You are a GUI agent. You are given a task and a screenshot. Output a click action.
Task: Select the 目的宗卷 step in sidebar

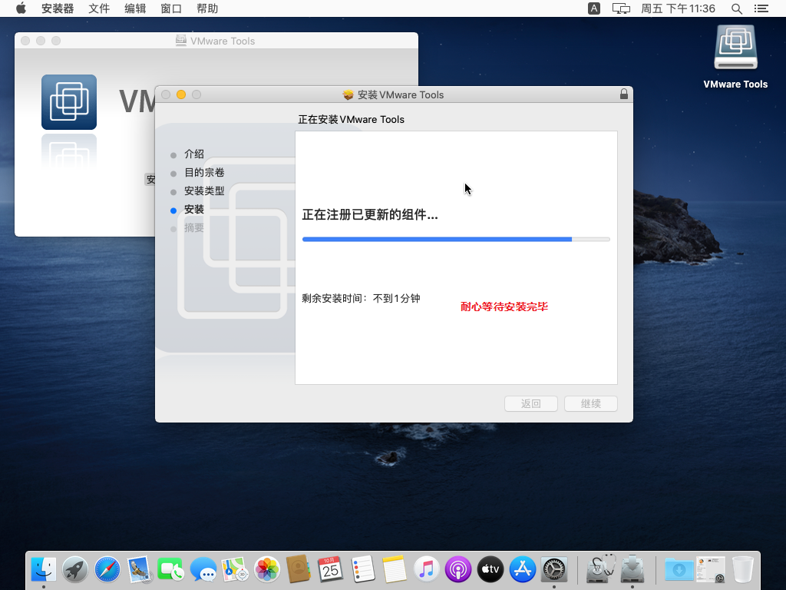[204, 173]
